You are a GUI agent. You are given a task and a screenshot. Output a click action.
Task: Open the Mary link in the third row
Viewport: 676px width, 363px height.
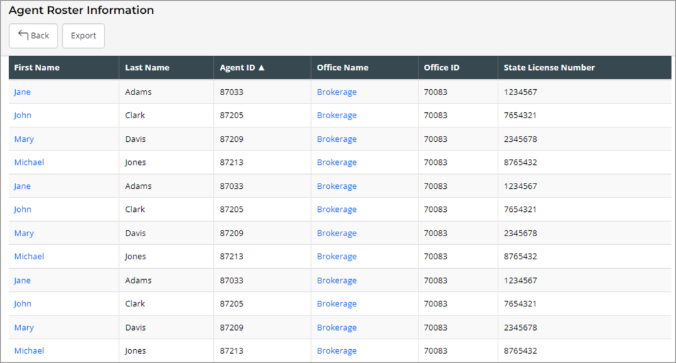[x=24, y=139]
